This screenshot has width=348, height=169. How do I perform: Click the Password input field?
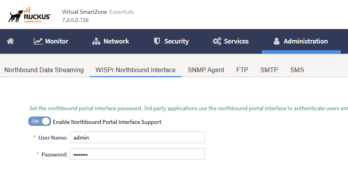pos(137,154)
